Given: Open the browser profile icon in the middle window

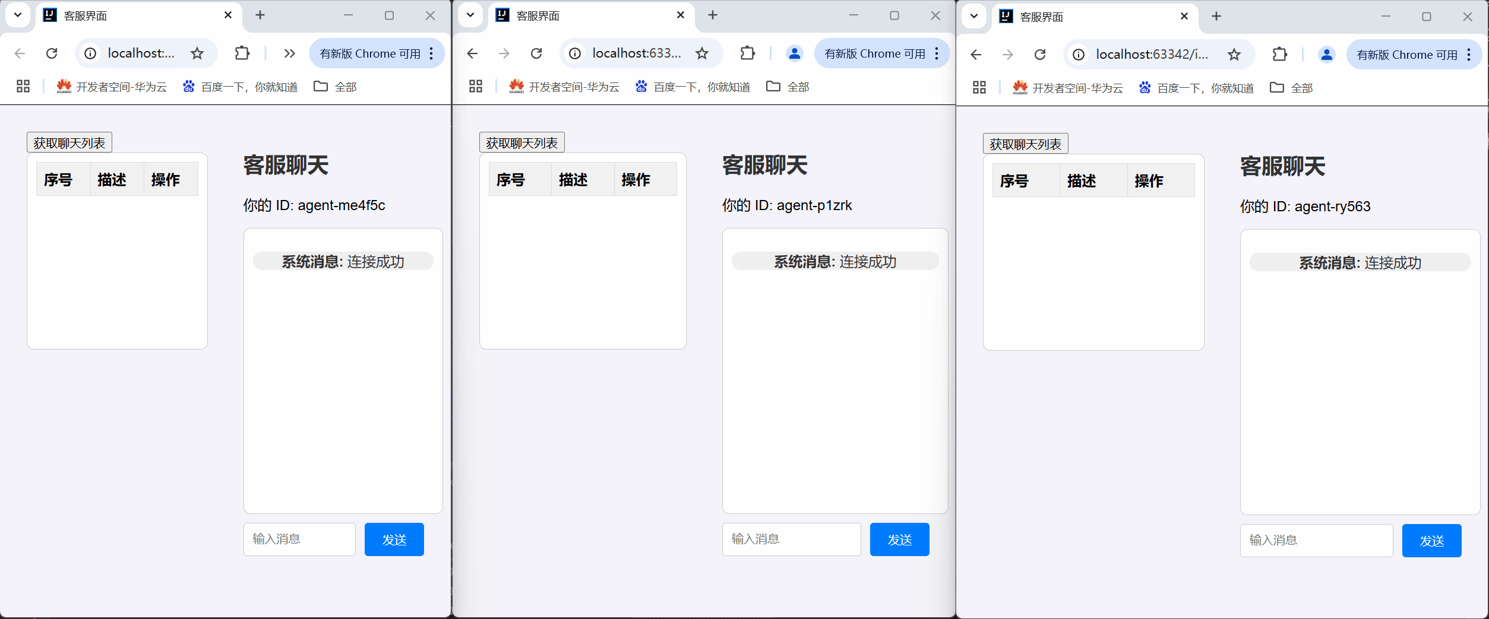Looking at the screenshot, I should [794, 53].
